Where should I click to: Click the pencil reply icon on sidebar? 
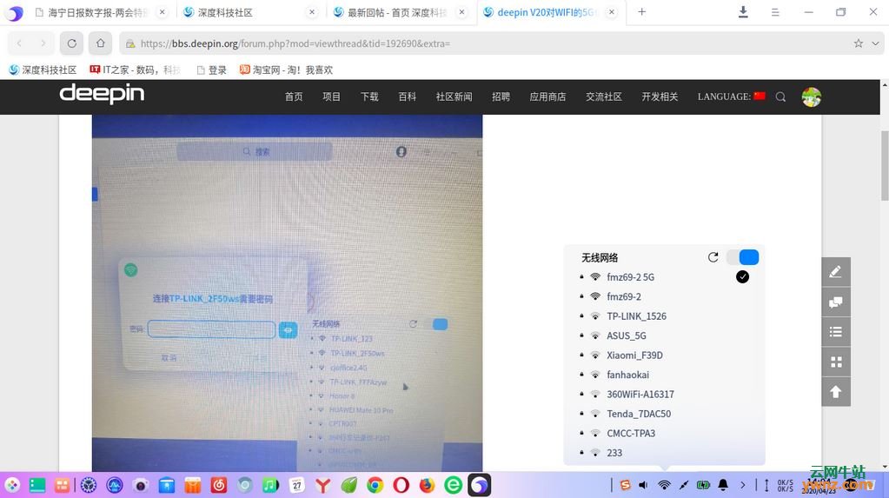[x=836, y=272]
